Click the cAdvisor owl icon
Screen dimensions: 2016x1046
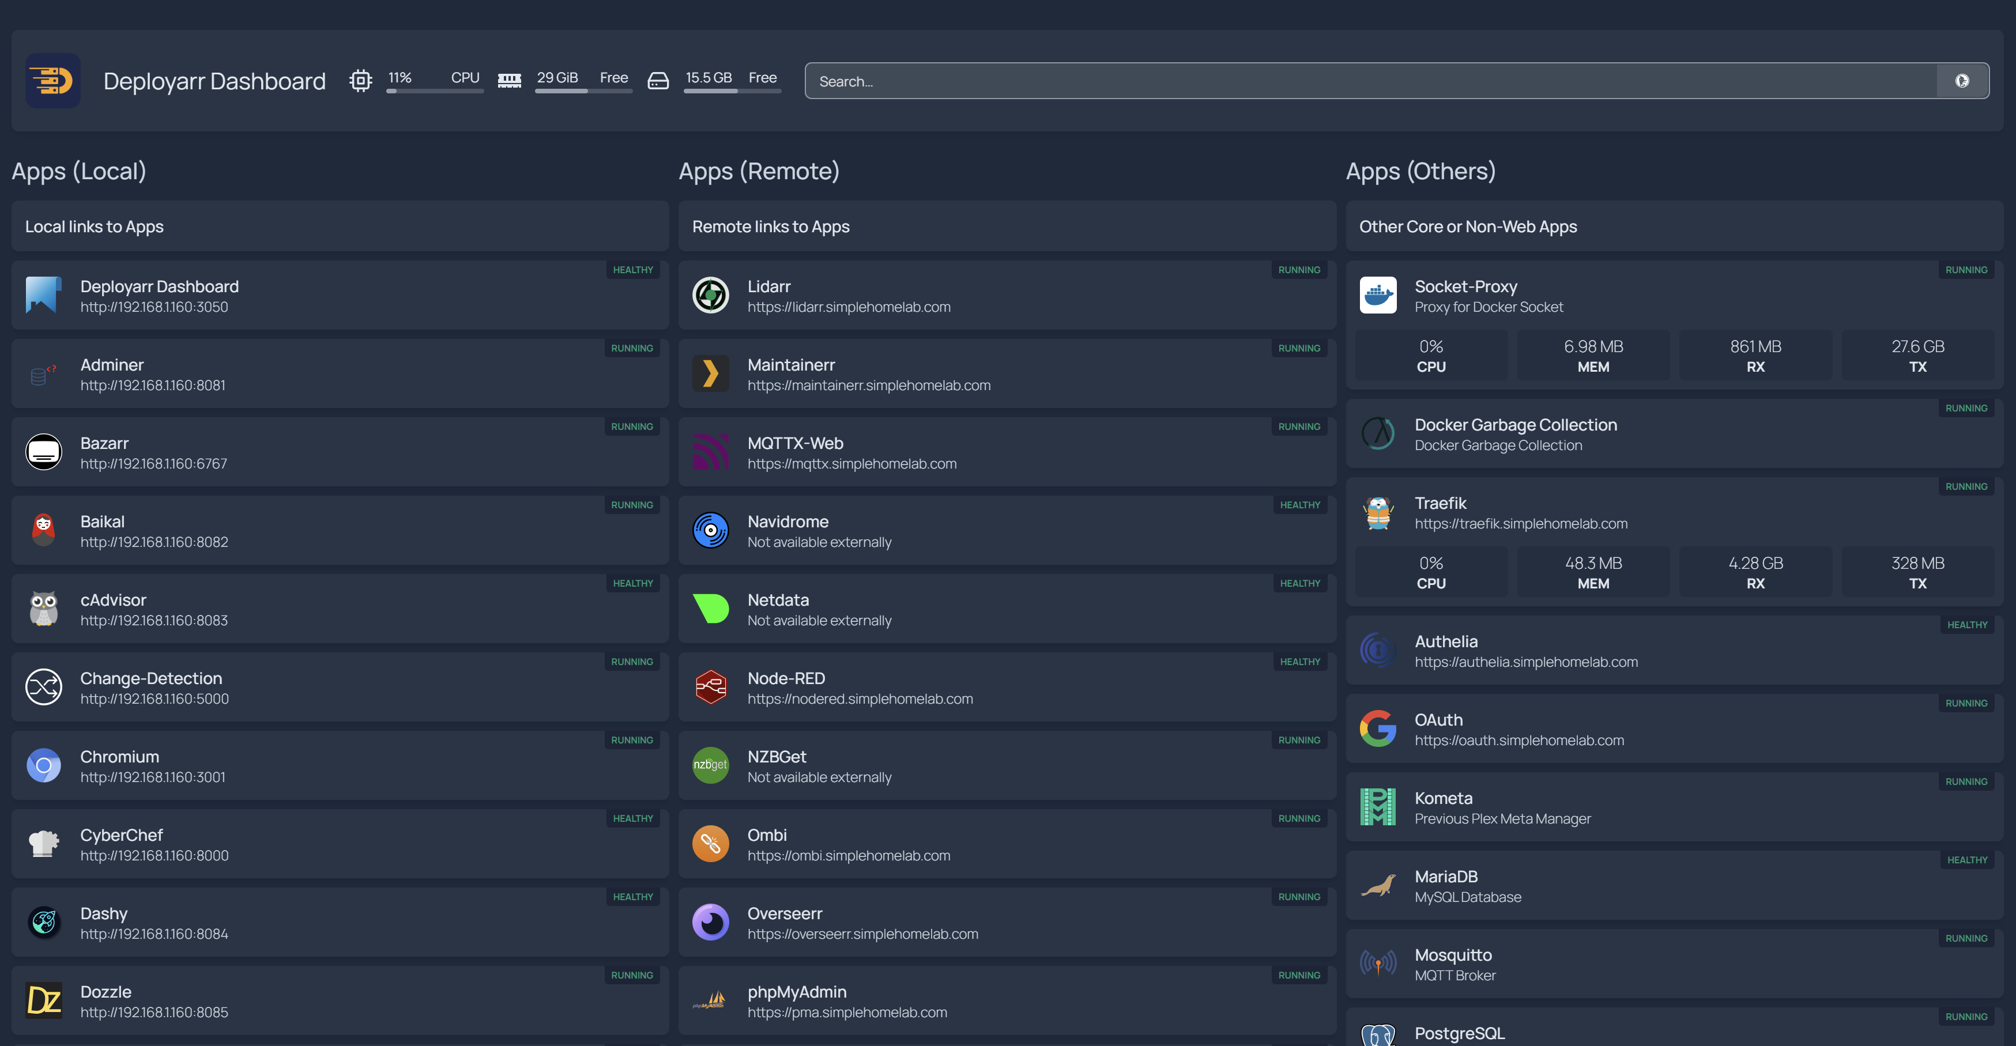(x=44, y=609)
